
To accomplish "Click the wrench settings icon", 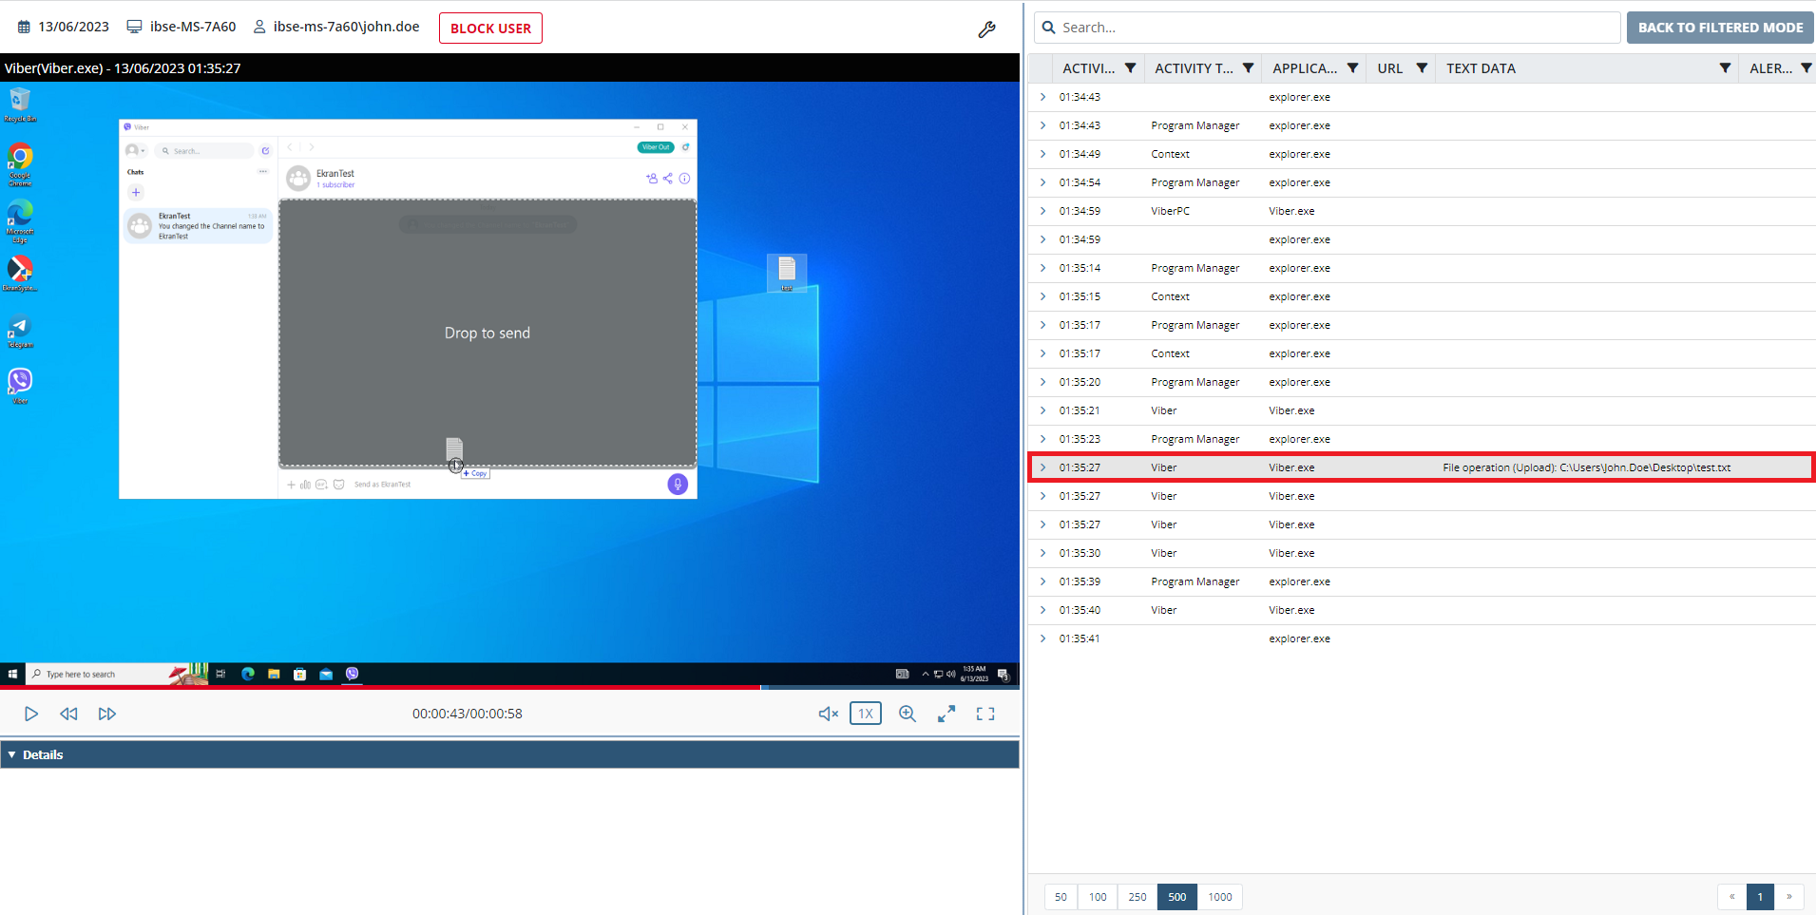I will click(986, 29).
